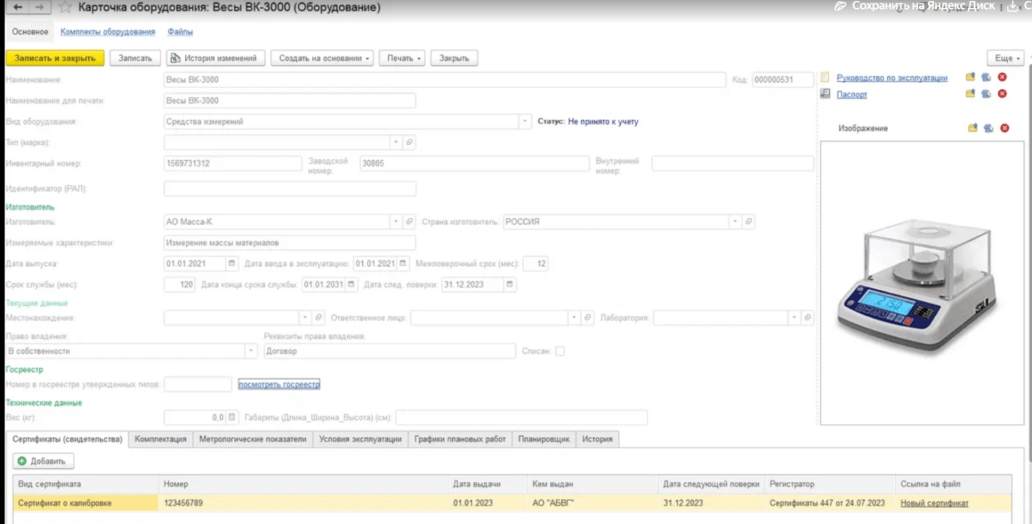Open the Печать dropdown menu

[x=402, y=58]
